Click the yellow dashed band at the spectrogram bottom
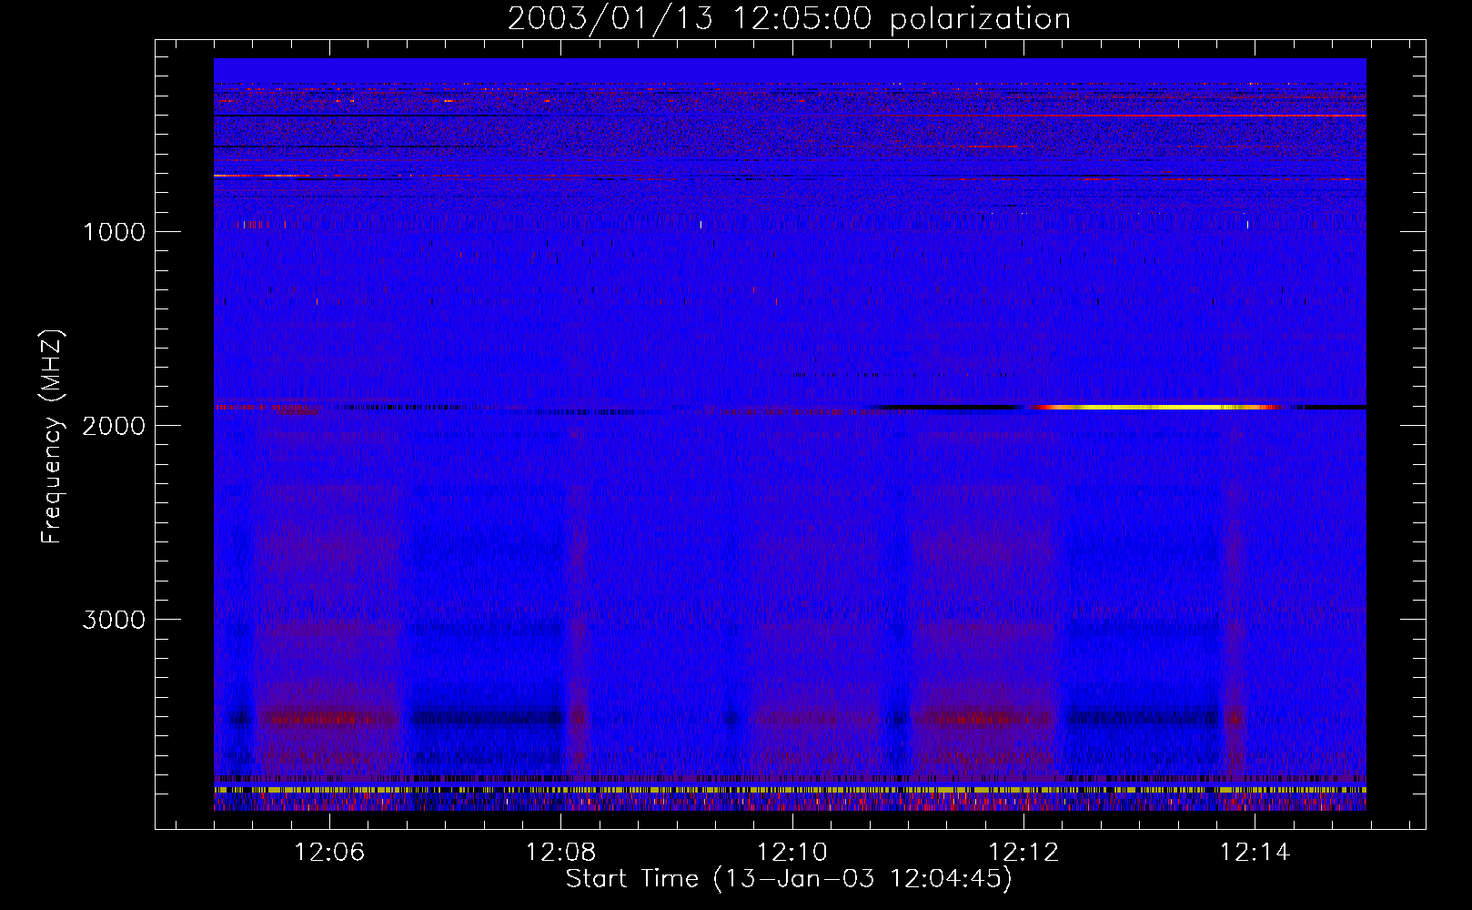This screenshot has height=910, width=1472. pos(790,790)
